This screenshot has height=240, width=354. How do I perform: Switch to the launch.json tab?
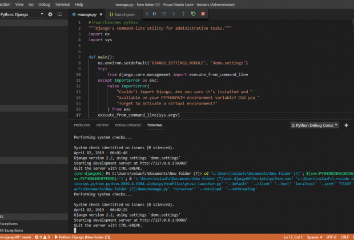coord(122,14)
